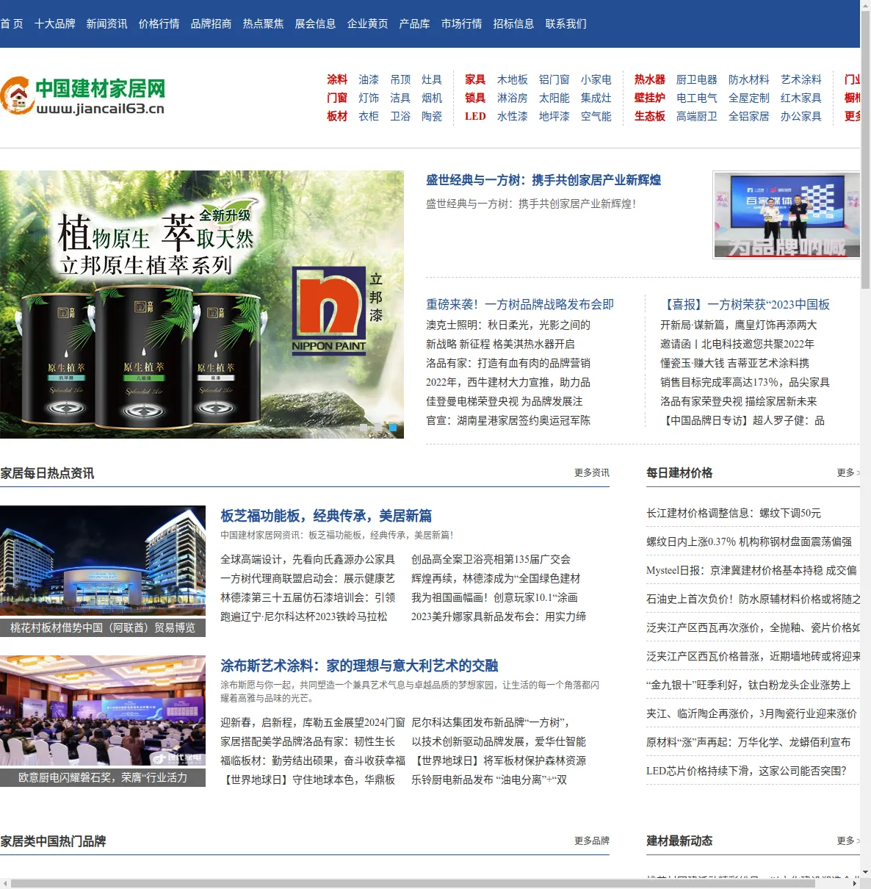The height and width of the screenshot is (889, 871).
Task: Click the Nippon Paint banner slide
Action: [202, 304]
